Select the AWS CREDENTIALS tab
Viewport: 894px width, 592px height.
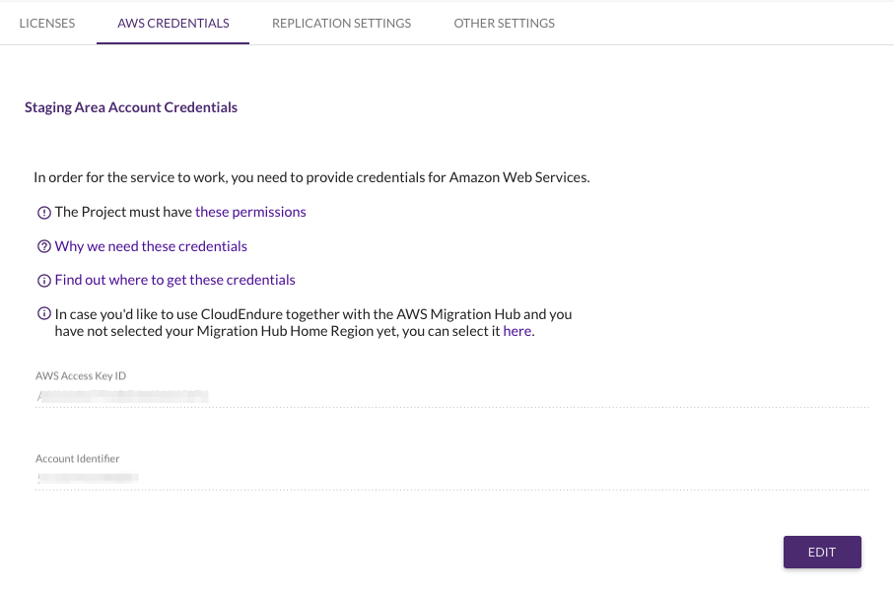(x=172, y=23)
